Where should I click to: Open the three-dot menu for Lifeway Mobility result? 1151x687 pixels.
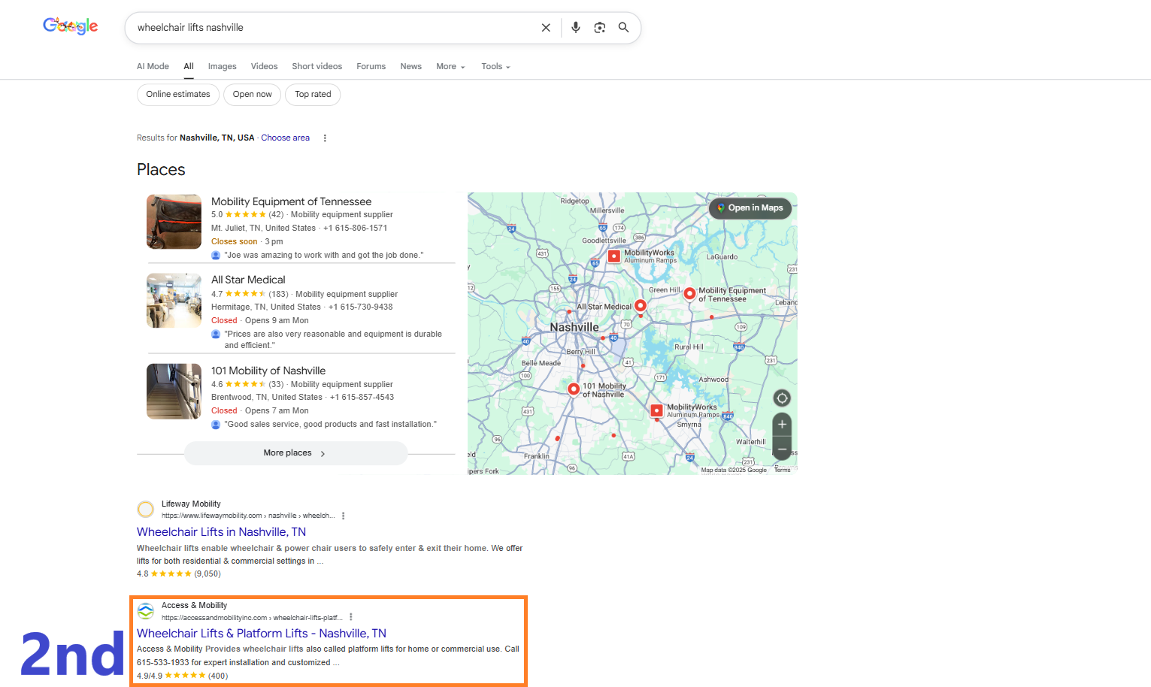click(343, 516)
